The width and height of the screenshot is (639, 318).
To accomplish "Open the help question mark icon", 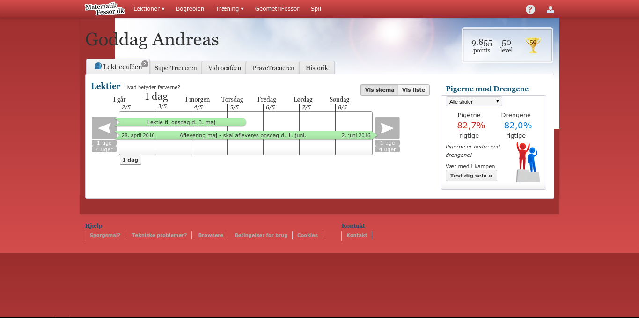I will [530, 9].
